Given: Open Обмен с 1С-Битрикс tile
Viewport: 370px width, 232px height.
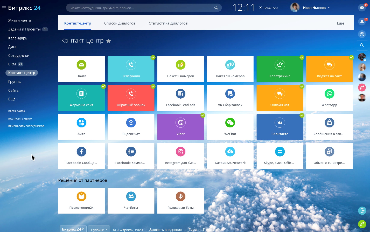Looking at the screenshot, I should 330,156.
